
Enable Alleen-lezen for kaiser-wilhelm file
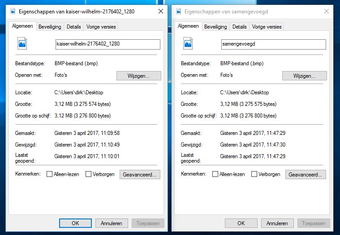click(x=50, y=174)
